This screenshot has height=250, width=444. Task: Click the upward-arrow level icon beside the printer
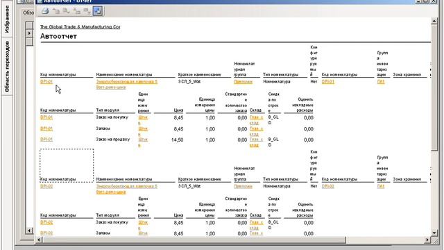point(56,11)
